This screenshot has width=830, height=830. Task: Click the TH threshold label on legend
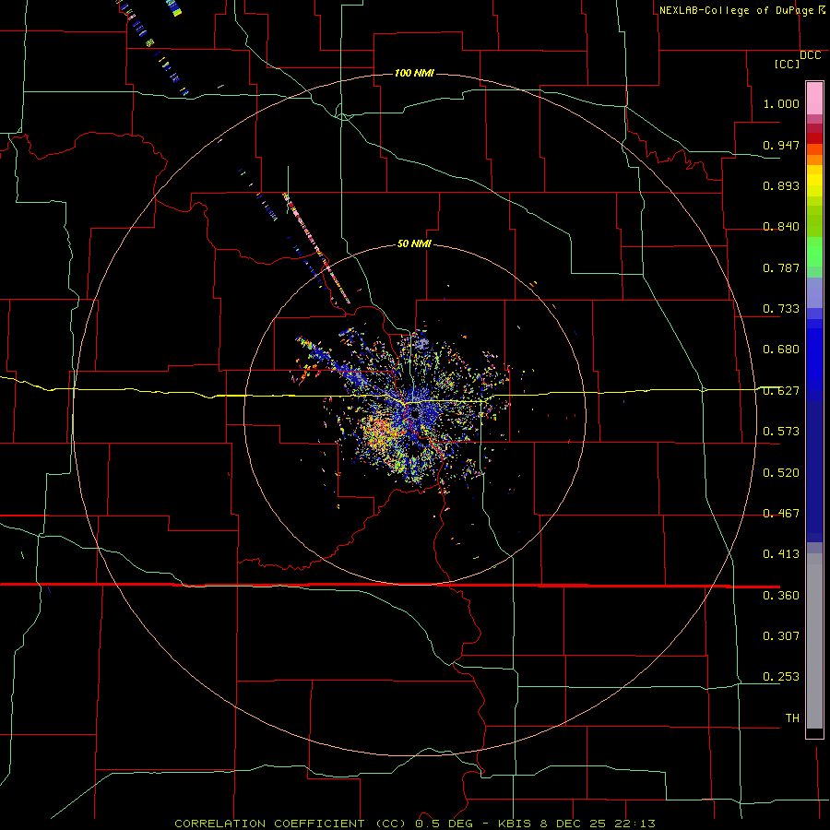click(x=792, y=718)
